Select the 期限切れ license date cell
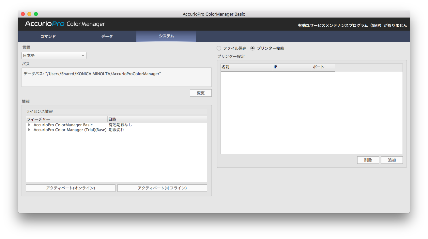This screenshot has width=428, height=239. [116, 130]
